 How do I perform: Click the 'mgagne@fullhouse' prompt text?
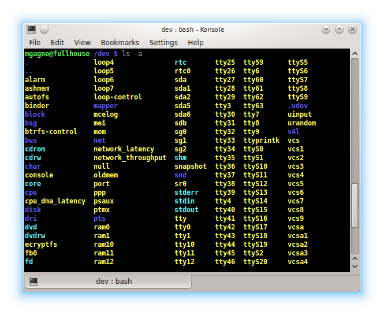[57, 54]
